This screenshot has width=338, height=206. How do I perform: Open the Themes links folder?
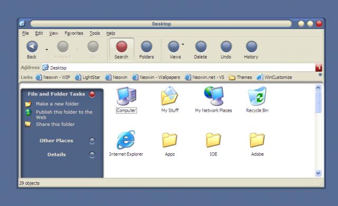[x=240, y=77]
